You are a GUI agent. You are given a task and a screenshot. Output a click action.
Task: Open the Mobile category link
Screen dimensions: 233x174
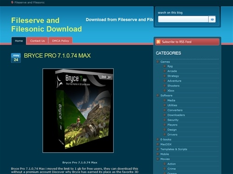pyautogui.click(x=164, y=154)
